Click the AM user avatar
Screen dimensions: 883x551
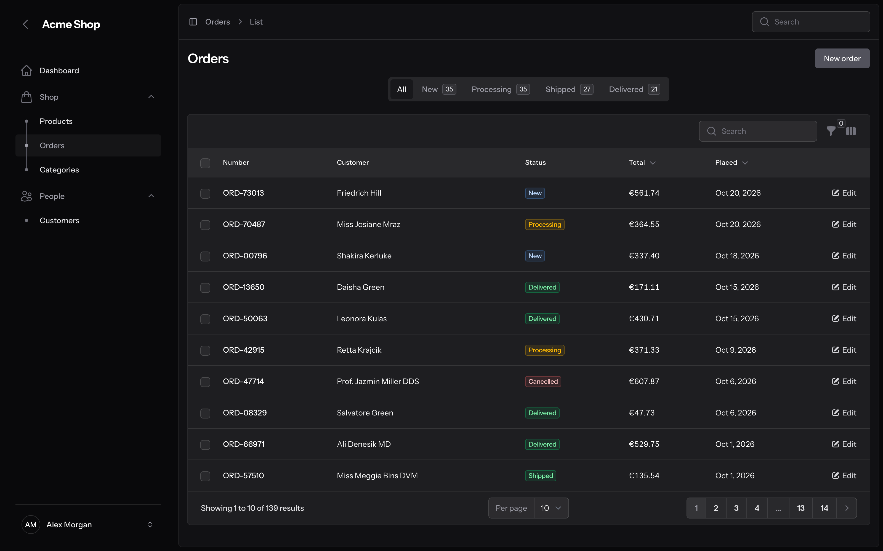31,524
